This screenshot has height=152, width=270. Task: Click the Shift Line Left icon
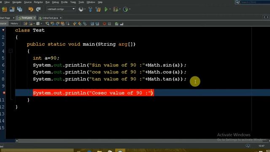tap(92, 24)
